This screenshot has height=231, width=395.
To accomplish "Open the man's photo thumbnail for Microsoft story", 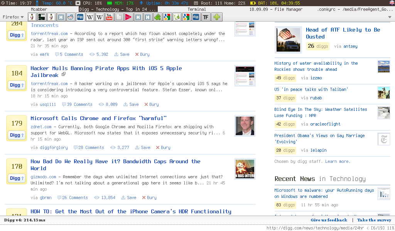I will pyautogui.click(x=245, y=126).
